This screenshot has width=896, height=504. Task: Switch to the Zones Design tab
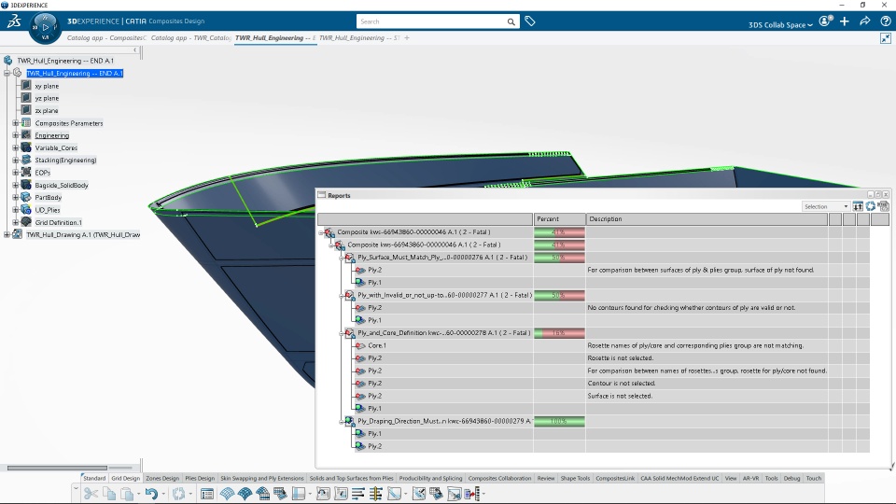(x=162, y=478)
